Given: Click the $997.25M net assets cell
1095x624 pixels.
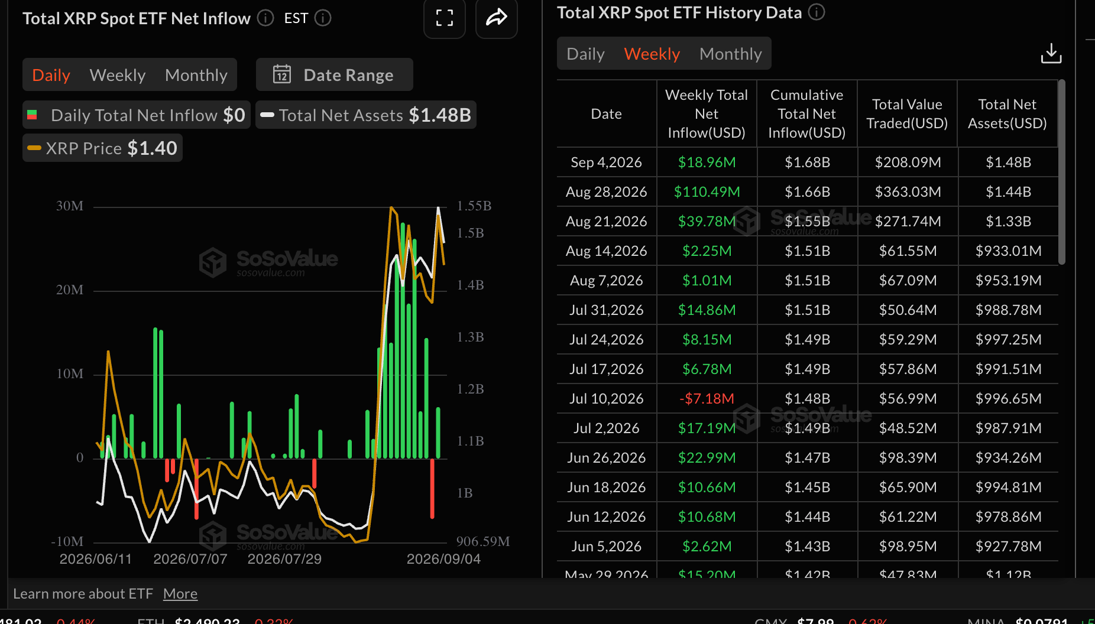Looking at the screenshot, I should click(x=1009, y=339).
